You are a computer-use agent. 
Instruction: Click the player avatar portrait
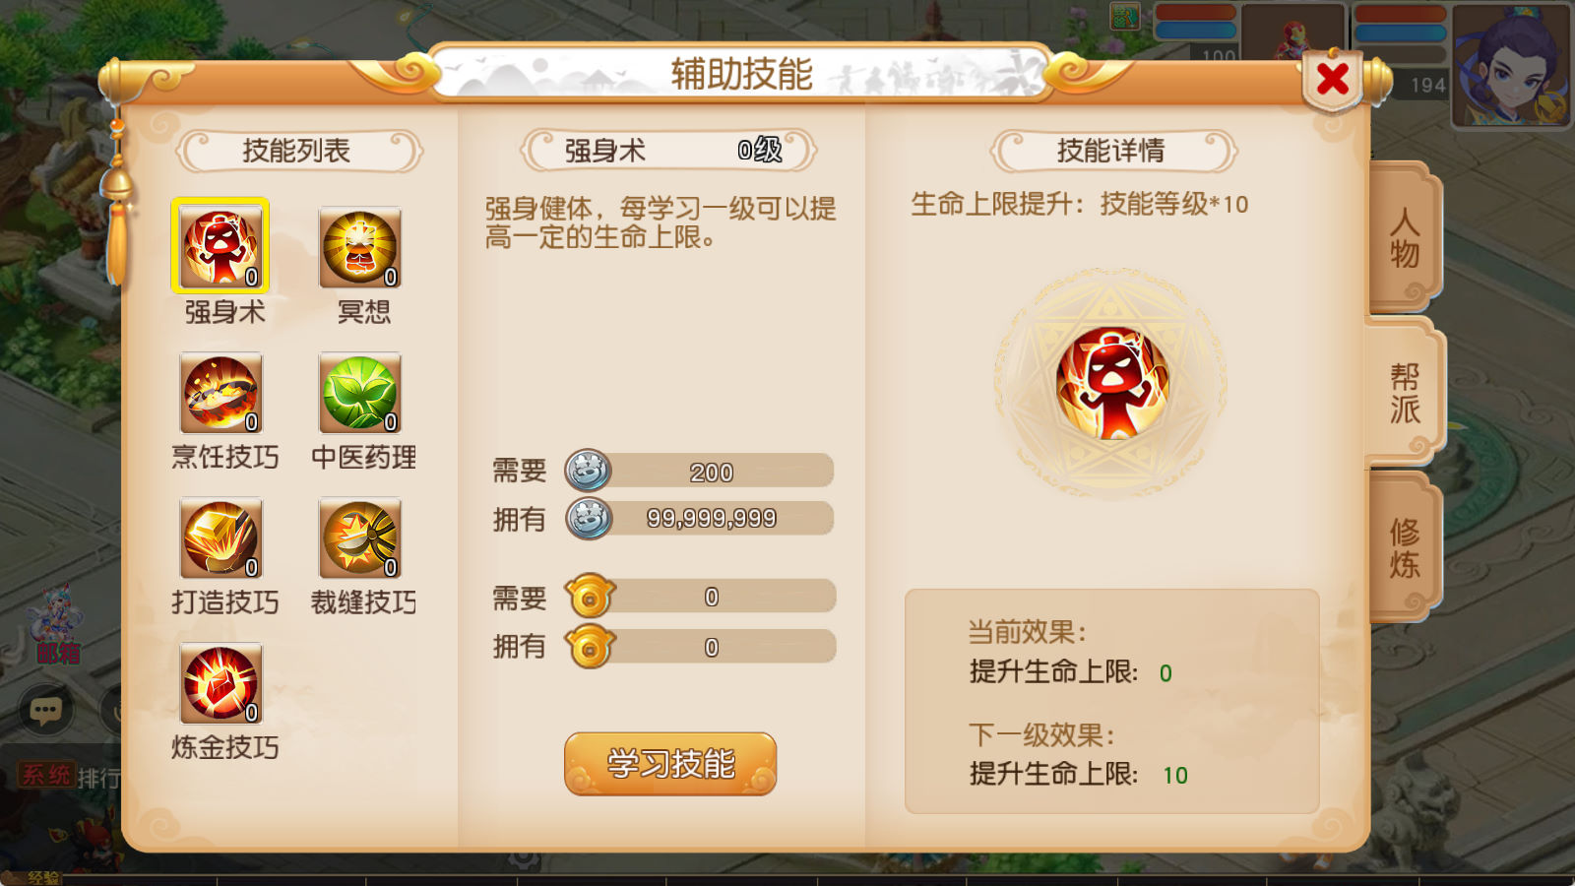coord(1511,65)
